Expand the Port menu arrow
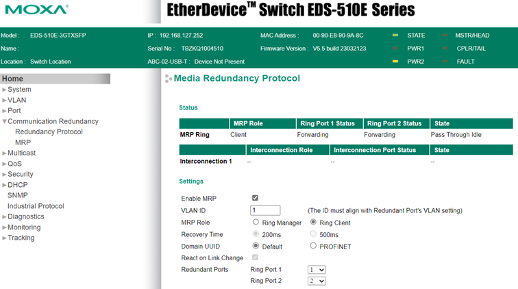The width and height of the screenshot is (518, 289). 4,111
